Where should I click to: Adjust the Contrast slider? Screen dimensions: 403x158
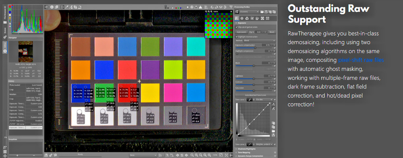tap(254, 85)
